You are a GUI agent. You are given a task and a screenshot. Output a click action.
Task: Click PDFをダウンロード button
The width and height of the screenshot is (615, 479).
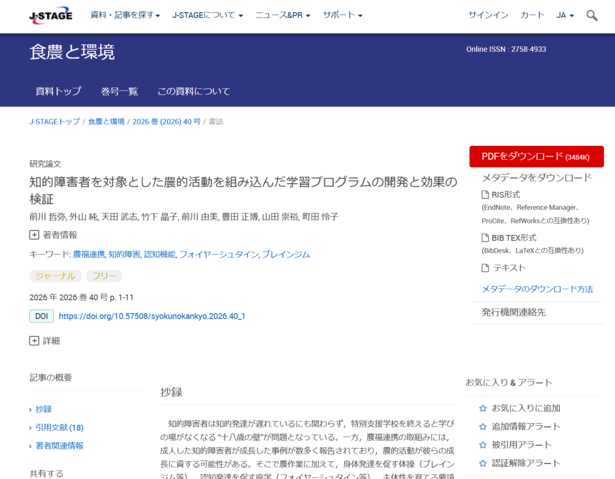[536, 157]
